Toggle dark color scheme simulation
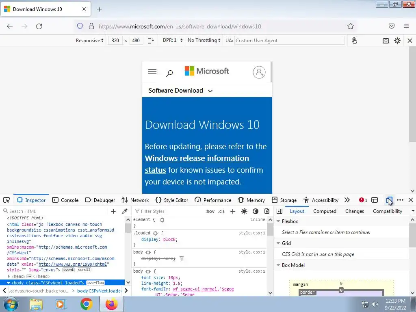 point(256,211)
